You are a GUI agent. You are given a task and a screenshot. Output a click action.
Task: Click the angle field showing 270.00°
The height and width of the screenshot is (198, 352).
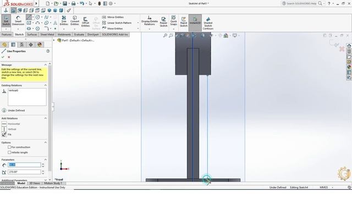click(x=24, y=172)
